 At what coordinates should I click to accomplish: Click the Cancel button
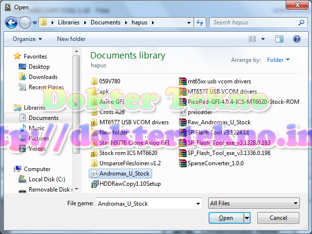click(x=278, y=218)
